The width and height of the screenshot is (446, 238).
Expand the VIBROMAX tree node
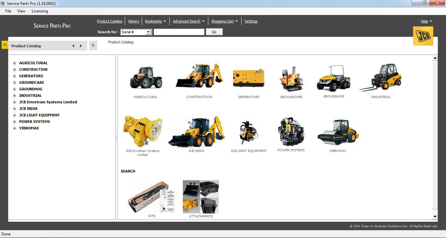click(x=15, y=128)
